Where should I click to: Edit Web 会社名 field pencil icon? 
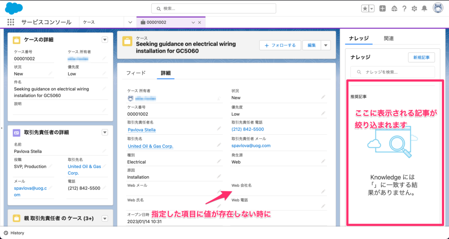click(323, 191)
